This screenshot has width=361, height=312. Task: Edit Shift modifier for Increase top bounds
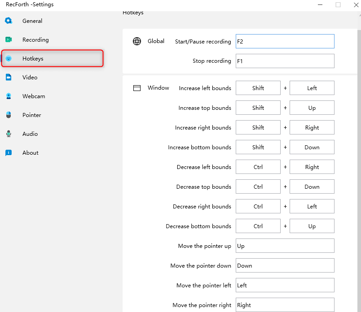258,108
